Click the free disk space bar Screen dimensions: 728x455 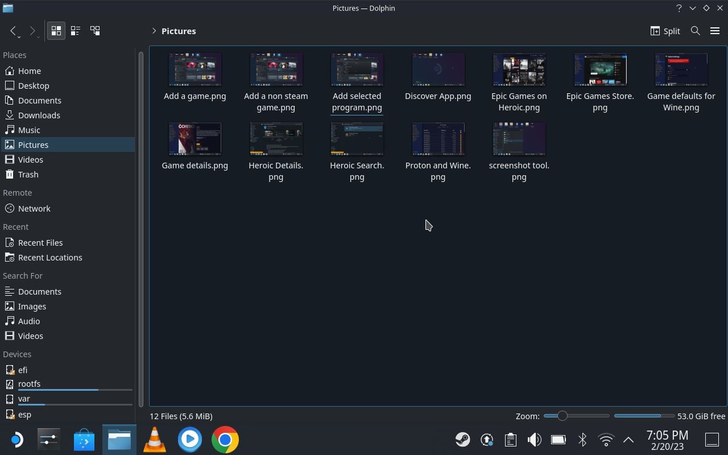click(644, 416)
